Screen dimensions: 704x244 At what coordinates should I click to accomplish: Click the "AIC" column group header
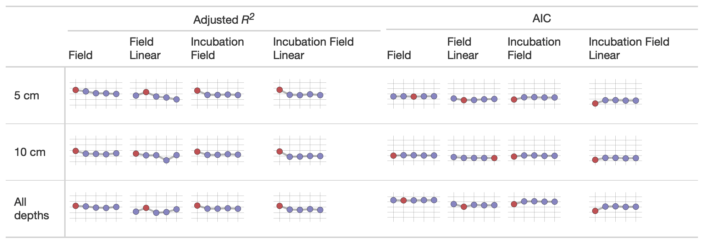[x=542, y=18]
